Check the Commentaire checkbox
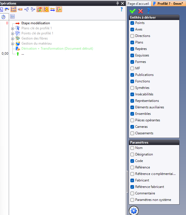The width and height of the screenshot is (186, 215). [x=132, y=193]
